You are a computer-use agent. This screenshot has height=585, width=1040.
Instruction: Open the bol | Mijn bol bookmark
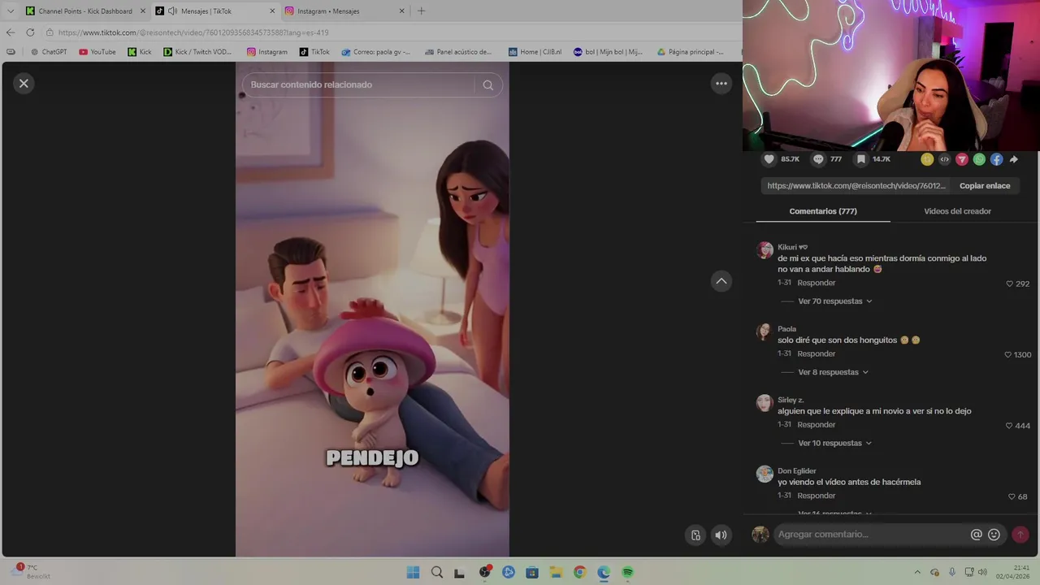608,52
